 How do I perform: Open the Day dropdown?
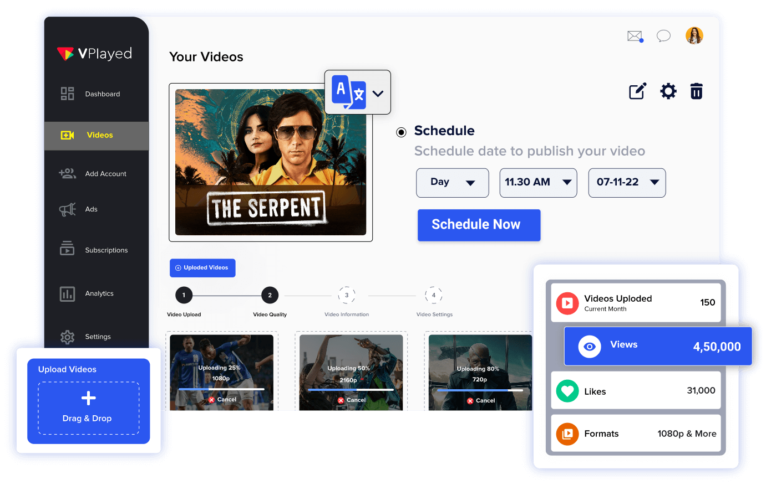(452, 183)
